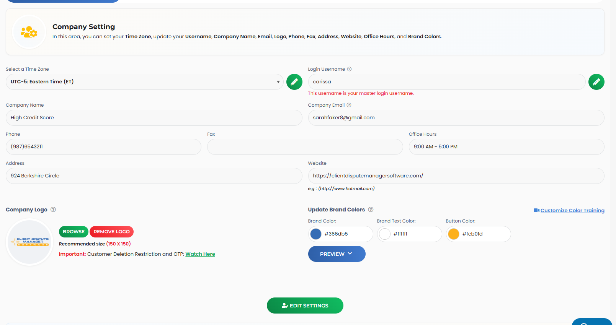616x325 pixels.
Task: Click the green edit pencil next to Time Zone
Action: tap(294, 82)
